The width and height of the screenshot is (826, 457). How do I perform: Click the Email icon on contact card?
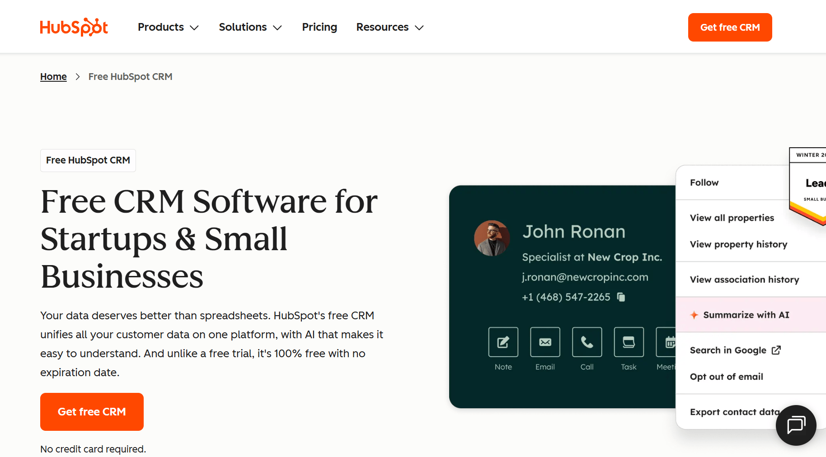pos(545,342)
